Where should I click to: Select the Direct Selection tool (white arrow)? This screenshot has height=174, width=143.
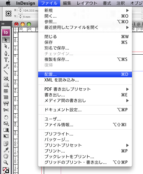tap(6, 46)
